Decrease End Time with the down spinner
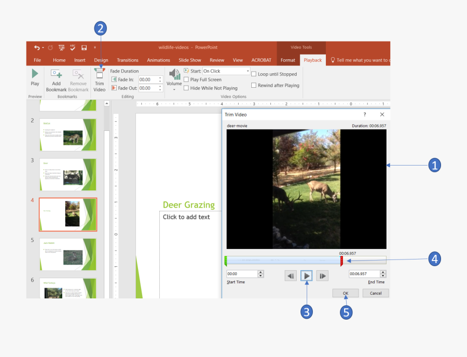Screen dimensions: 467x357 [383, 276]
